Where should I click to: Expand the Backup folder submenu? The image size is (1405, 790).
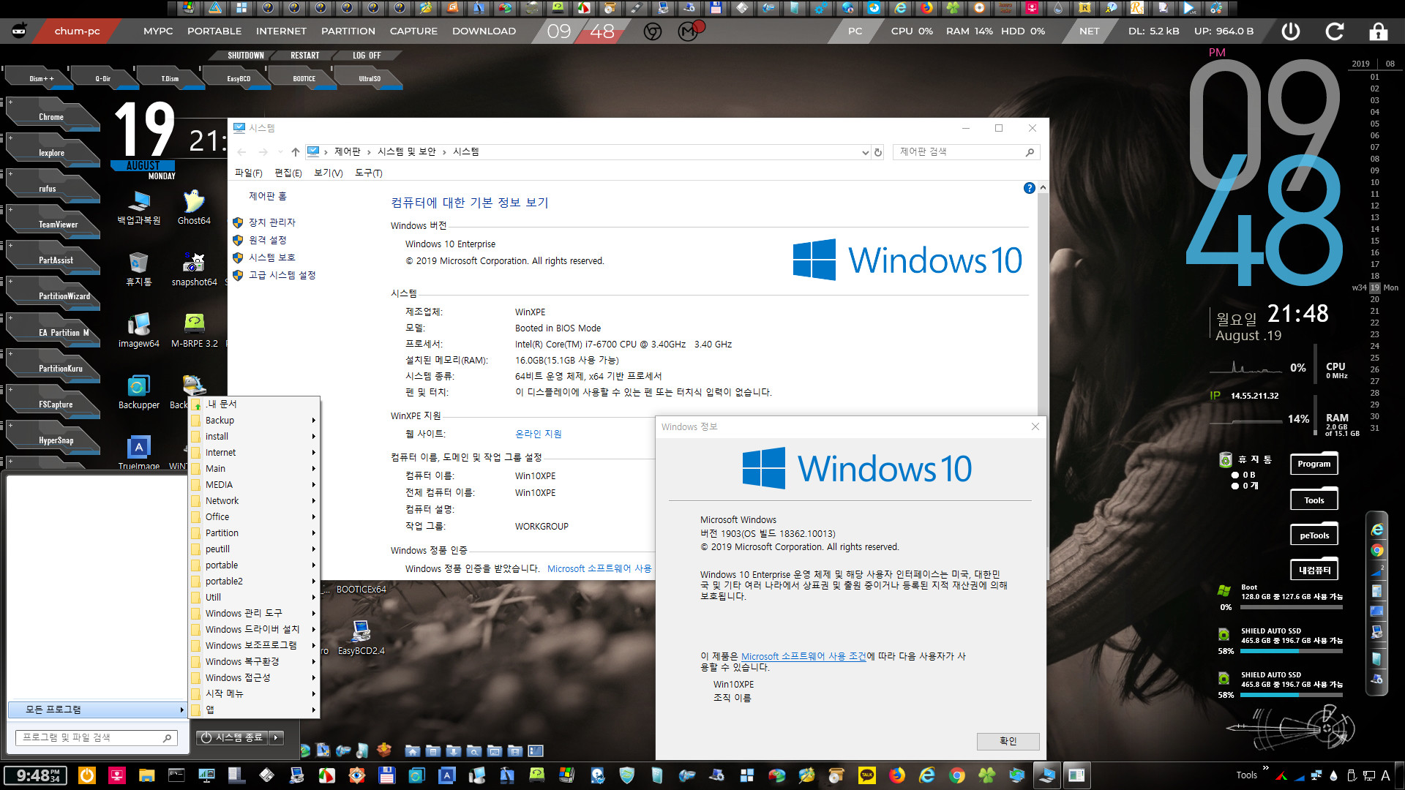(254, 421)
